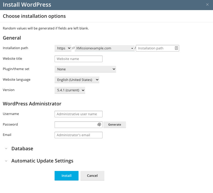Open the https protocol dropdown
Viewport: 213px width, 193px height.
click(63, 48)
